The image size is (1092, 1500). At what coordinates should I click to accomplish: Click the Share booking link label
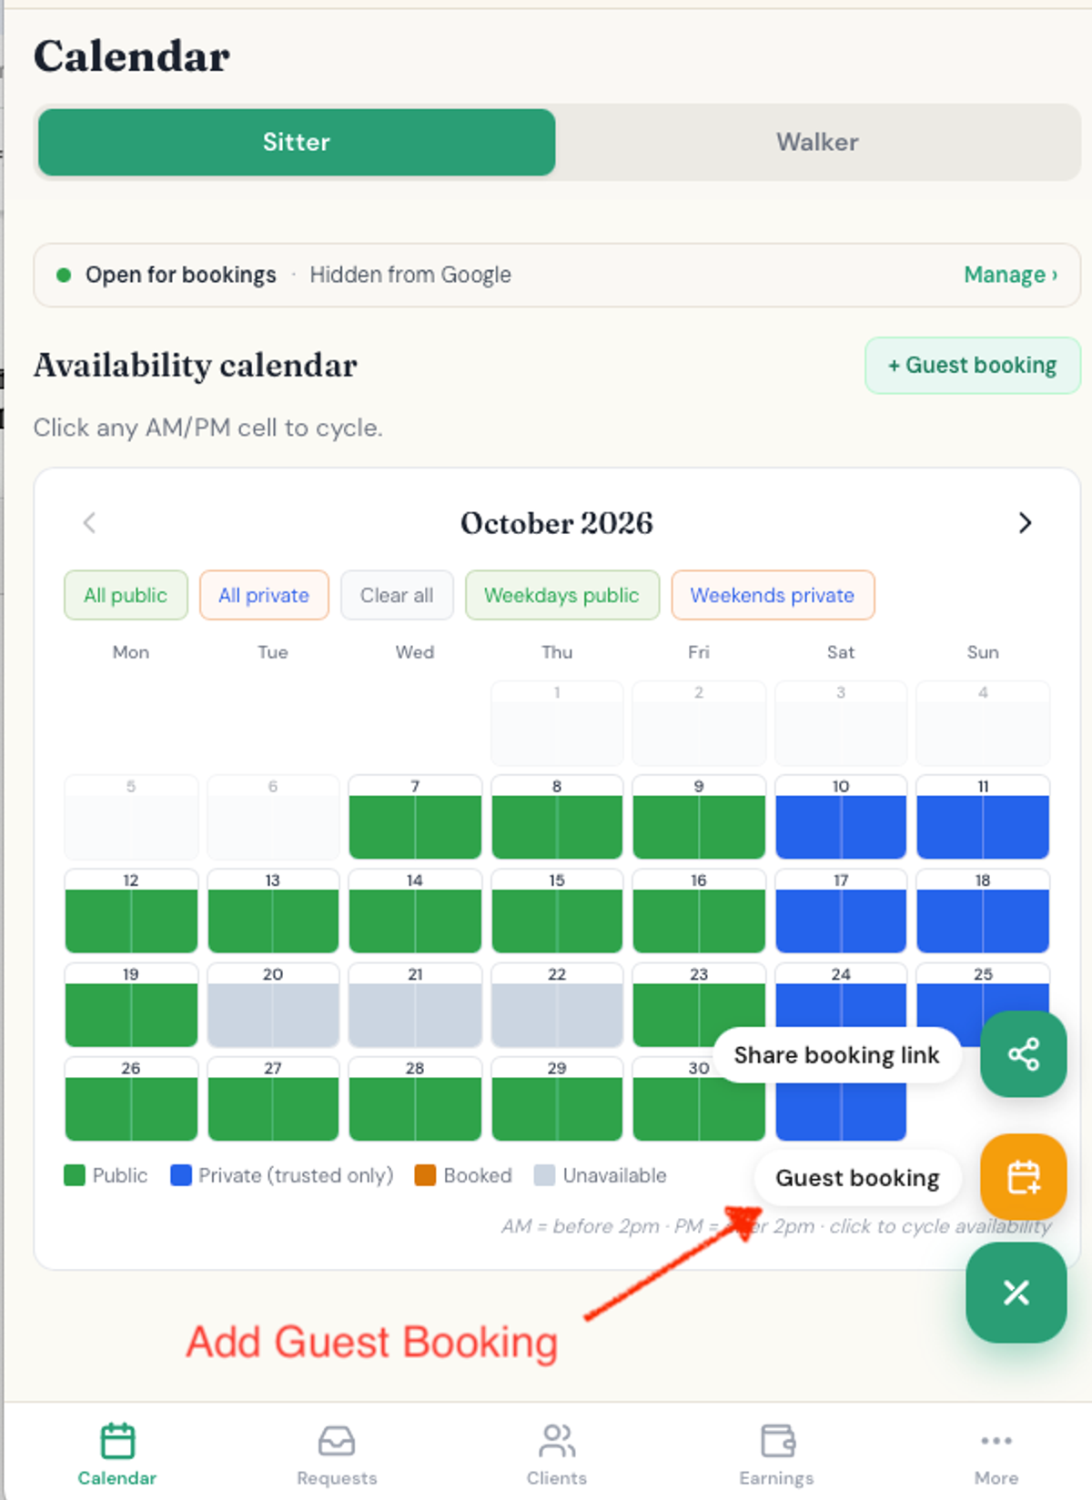[836, 1055]
